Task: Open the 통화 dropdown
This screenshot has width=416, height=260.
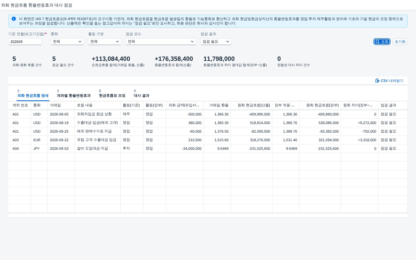Action: (67, 42)
